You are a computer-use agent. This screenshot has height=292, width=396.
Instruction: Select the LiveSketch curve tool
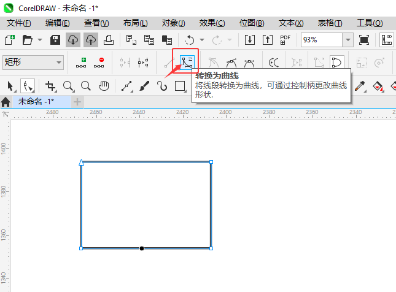(162, 86)
